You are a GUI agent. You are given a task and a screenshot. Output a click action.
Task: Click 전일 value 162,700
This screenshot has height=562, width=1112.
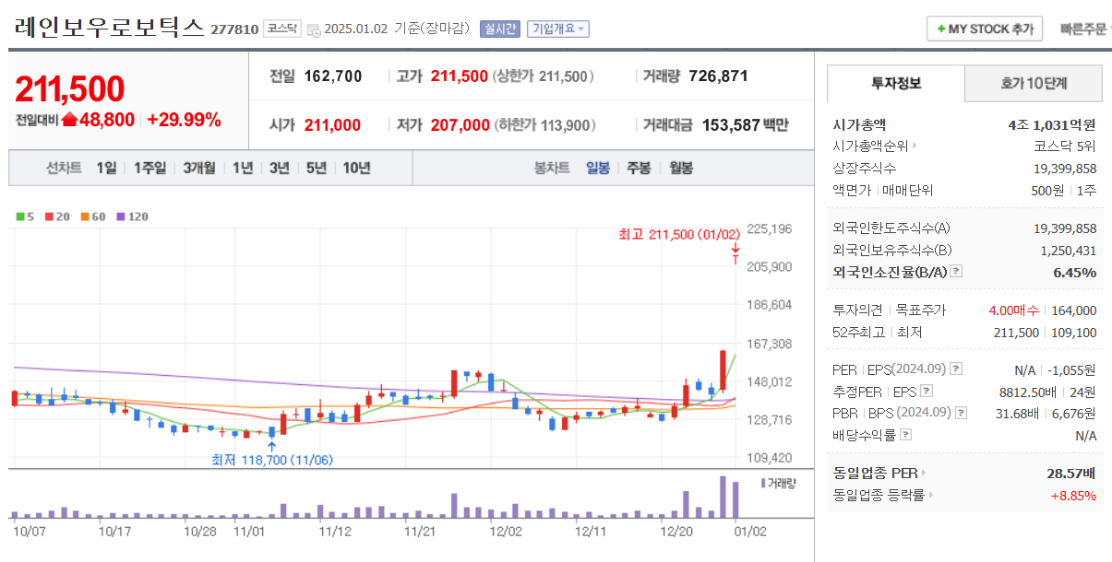point(333,76)
